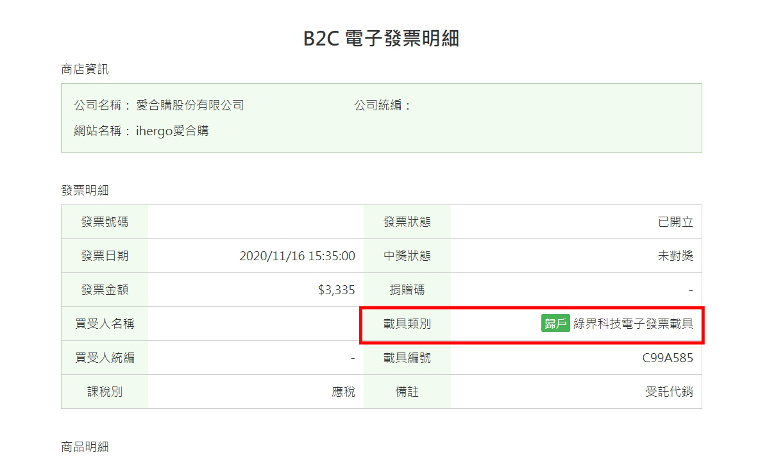760x457 pixels.
Task: Click the green 歸戶 badge
Action: (555, 323)
